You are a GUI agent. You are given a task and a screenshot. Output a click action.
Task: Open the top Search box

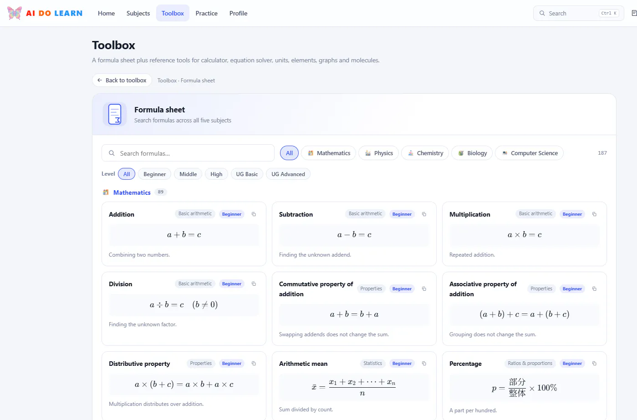[578, 13]
